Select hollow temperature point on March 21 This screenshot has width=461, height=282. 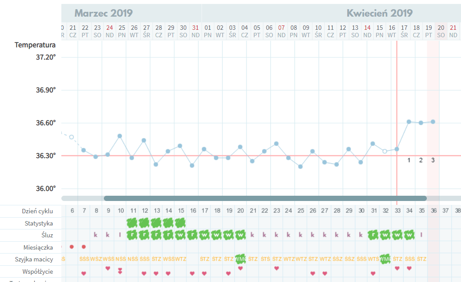(x=71, y=137)
